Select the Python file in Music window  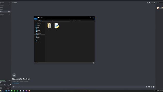point(57,26)
